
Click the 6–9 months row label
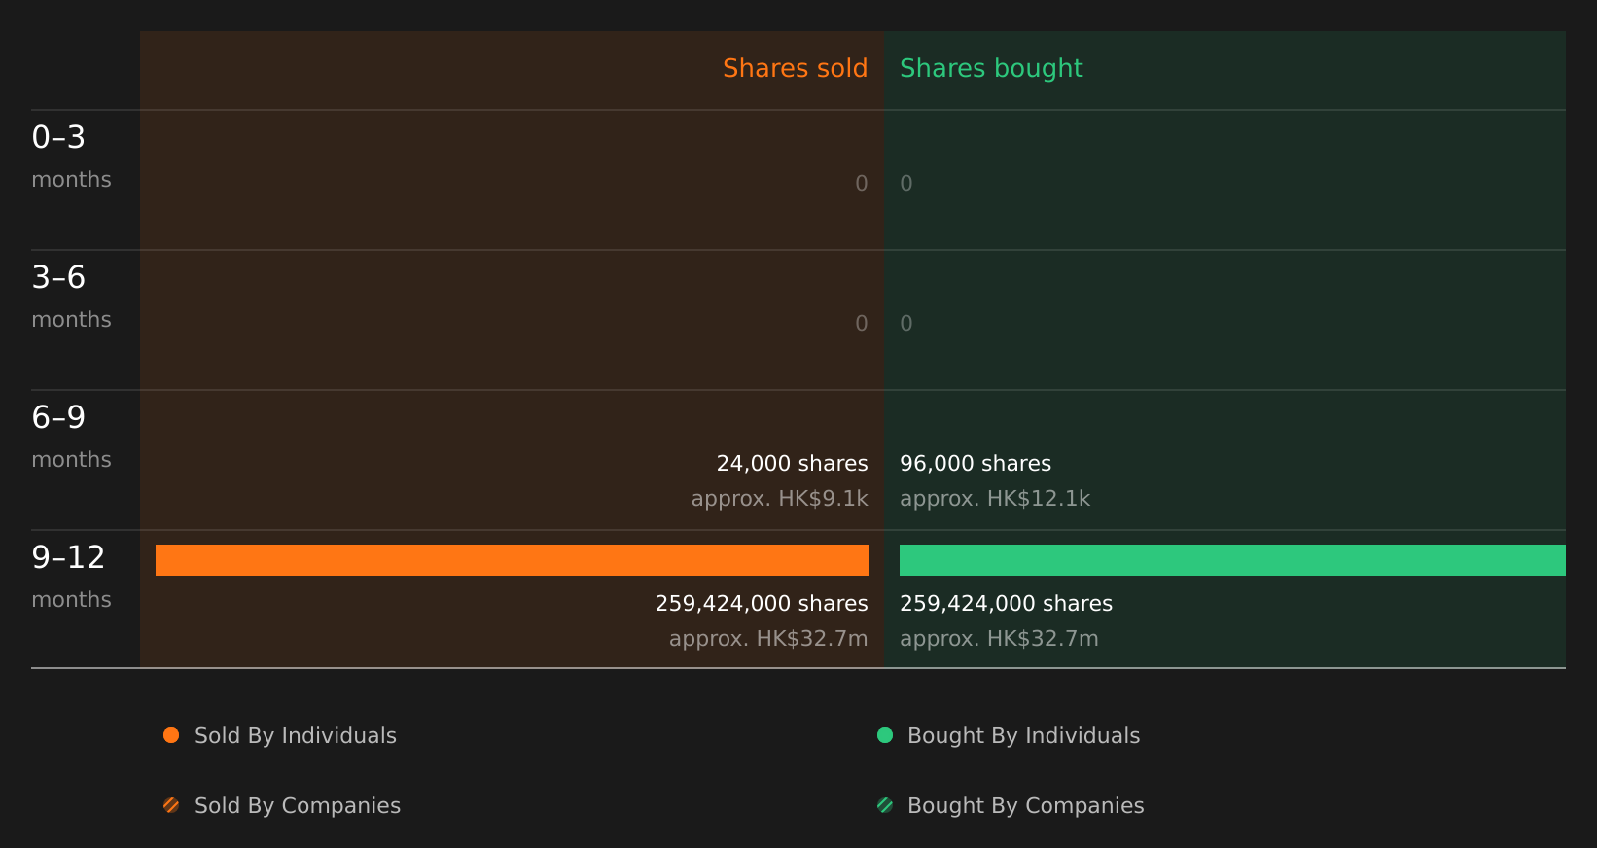pos(71,437)
